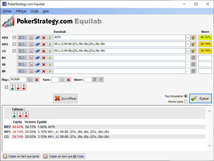Uncheck the MP3 player checkbox

[14, 44]
